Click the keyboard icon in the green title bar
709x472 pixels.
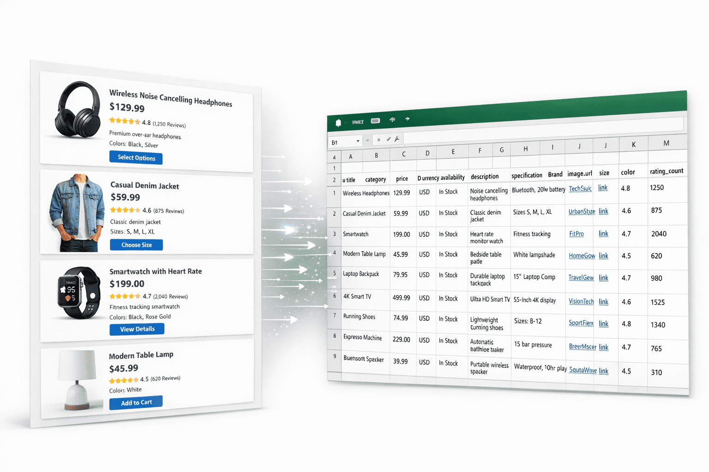point(375,121)
